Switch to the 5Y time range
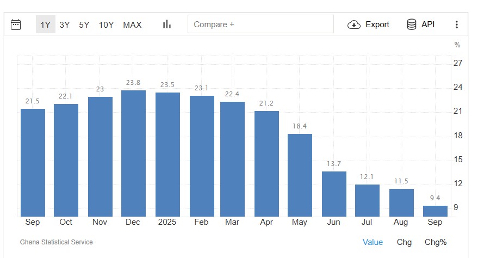The image size is (478, 258). [x=84, y=24]
